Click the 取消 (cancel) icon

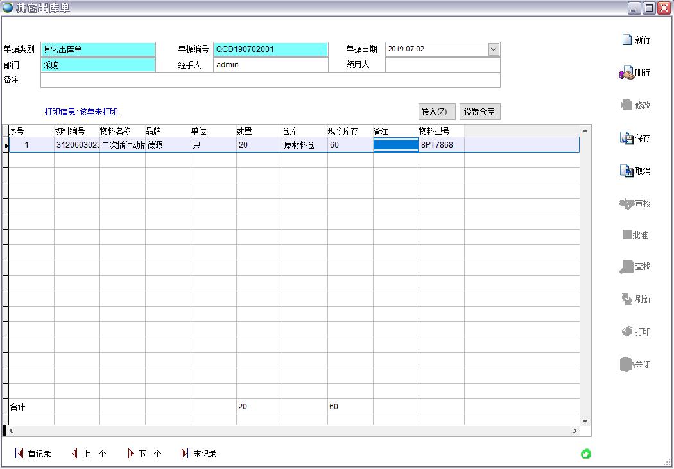tap(626, 171)
